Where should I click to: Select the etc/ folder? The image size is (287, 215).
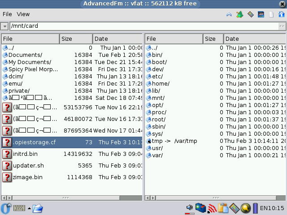click(x=215, y=77)
